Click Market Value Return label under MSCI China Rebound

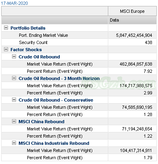tap(60, 129)
